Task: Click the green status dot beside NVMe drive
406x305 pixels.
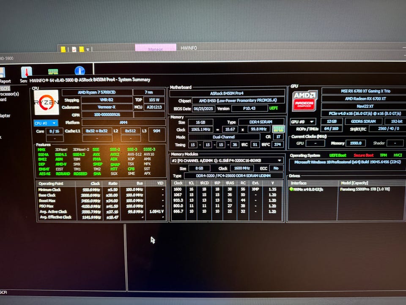Action: [291, 189]
